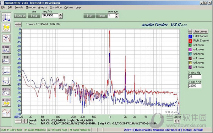Viewport: 213px width, 133px height.
Task: Click the Setup: default status text
Action: pyautogui.click(x=193, y=130)
